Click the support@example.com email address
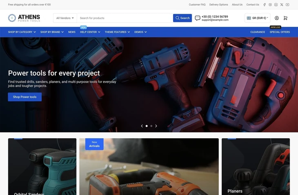298x195 pixels. point(215,20)
